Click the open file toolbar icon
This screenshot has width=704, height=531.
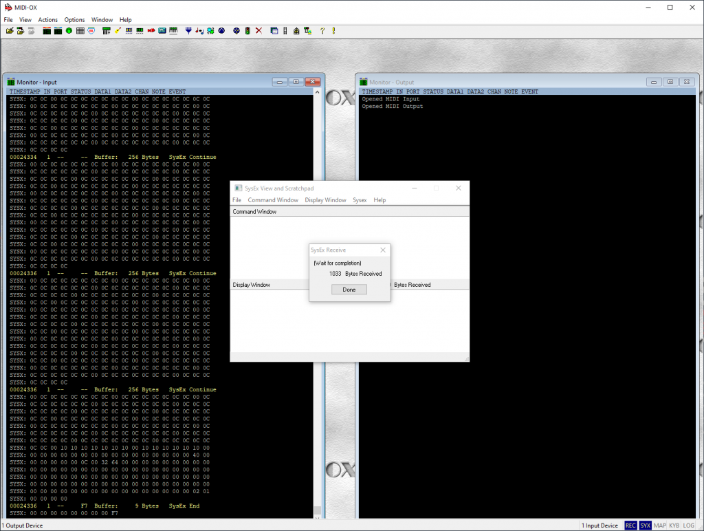pos(10,30)
